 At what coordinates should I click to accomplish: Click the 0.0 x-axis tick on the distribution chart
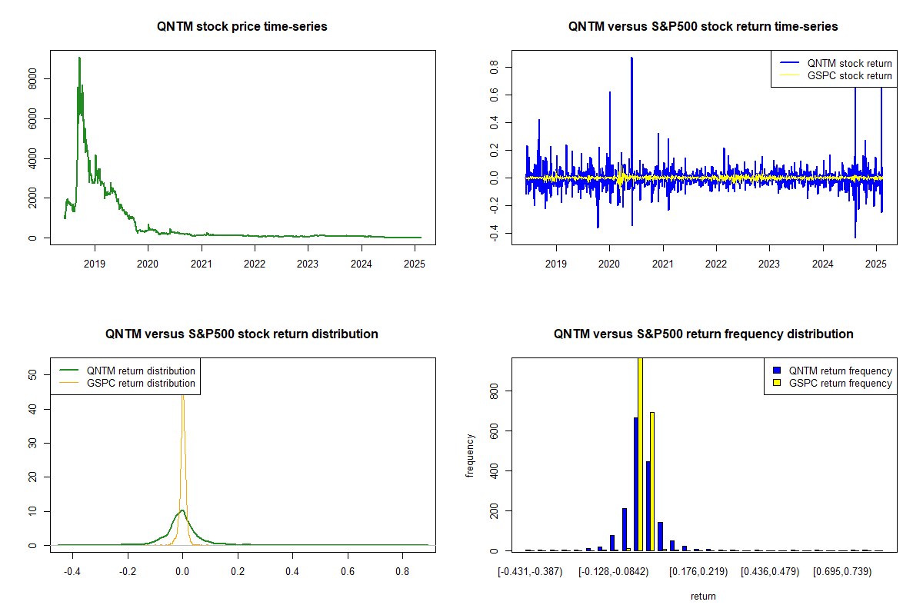point(182,572)
